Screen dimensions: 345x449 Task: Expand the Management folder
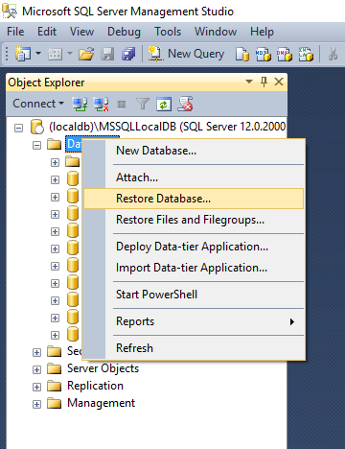point(37,405)
